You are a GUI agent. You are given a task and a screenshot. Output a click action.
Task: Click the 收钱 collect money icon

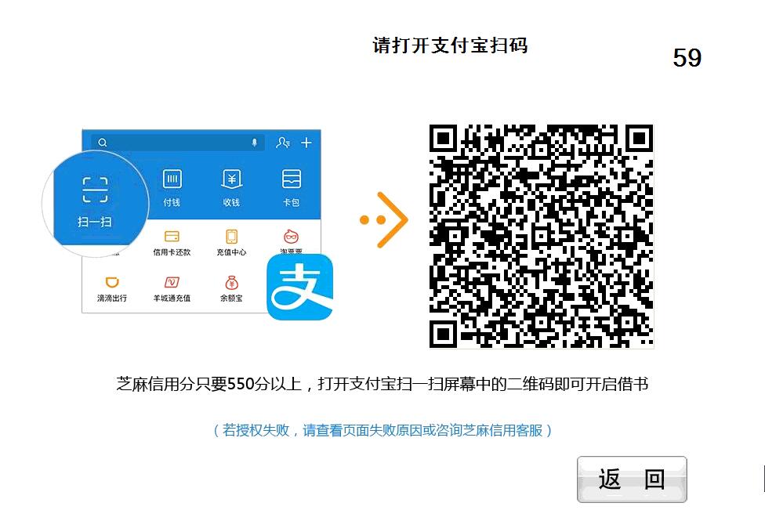tap(232, 179)
